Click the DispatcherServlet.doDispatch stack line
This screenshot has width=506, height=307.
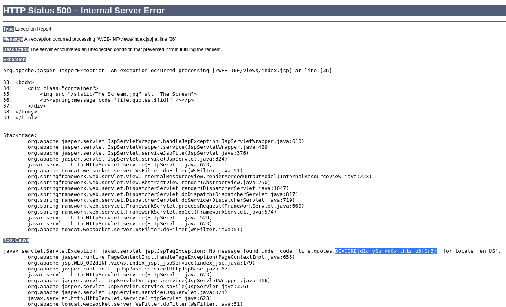point(163,194)
